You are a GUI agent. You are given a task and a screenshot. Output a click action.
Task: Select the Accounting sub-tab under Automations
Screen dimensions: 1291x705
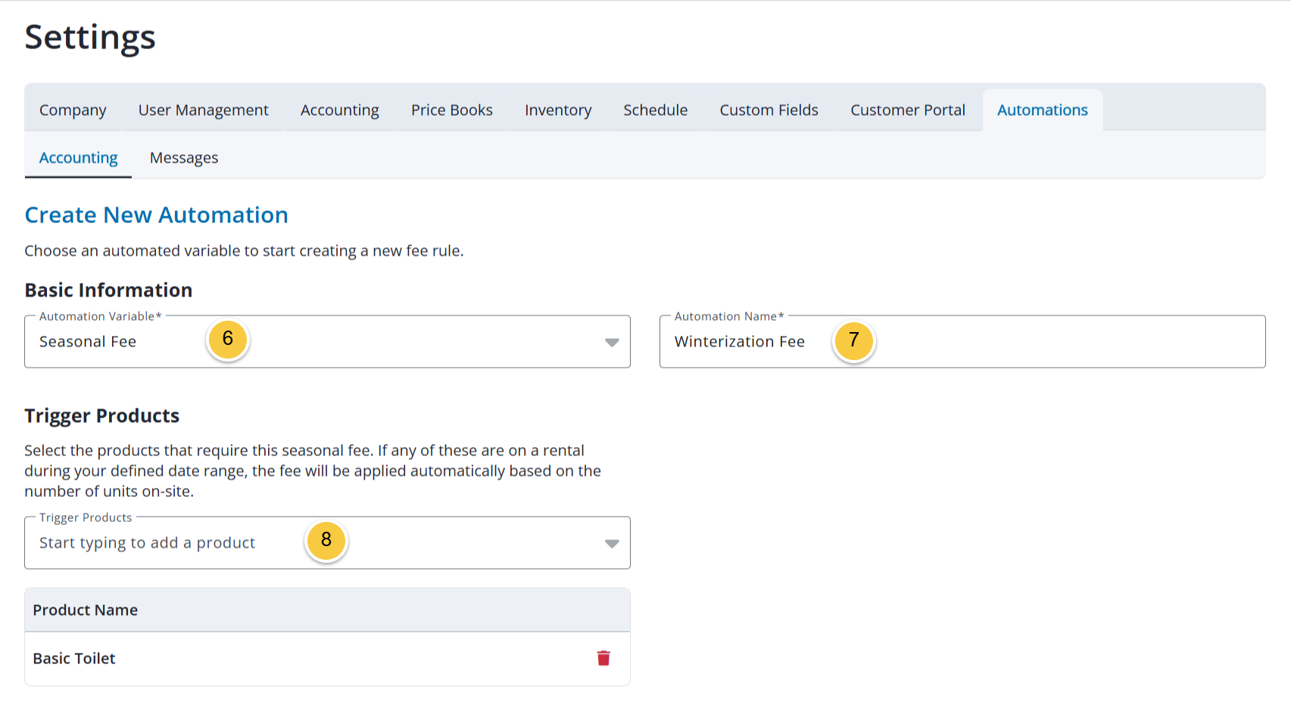point(79,158)
